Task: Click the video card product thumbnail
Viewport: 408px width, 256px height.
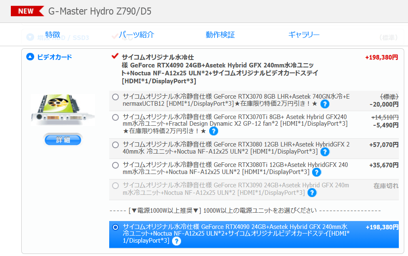Action: pyautogui.click(x=63, y=109)
